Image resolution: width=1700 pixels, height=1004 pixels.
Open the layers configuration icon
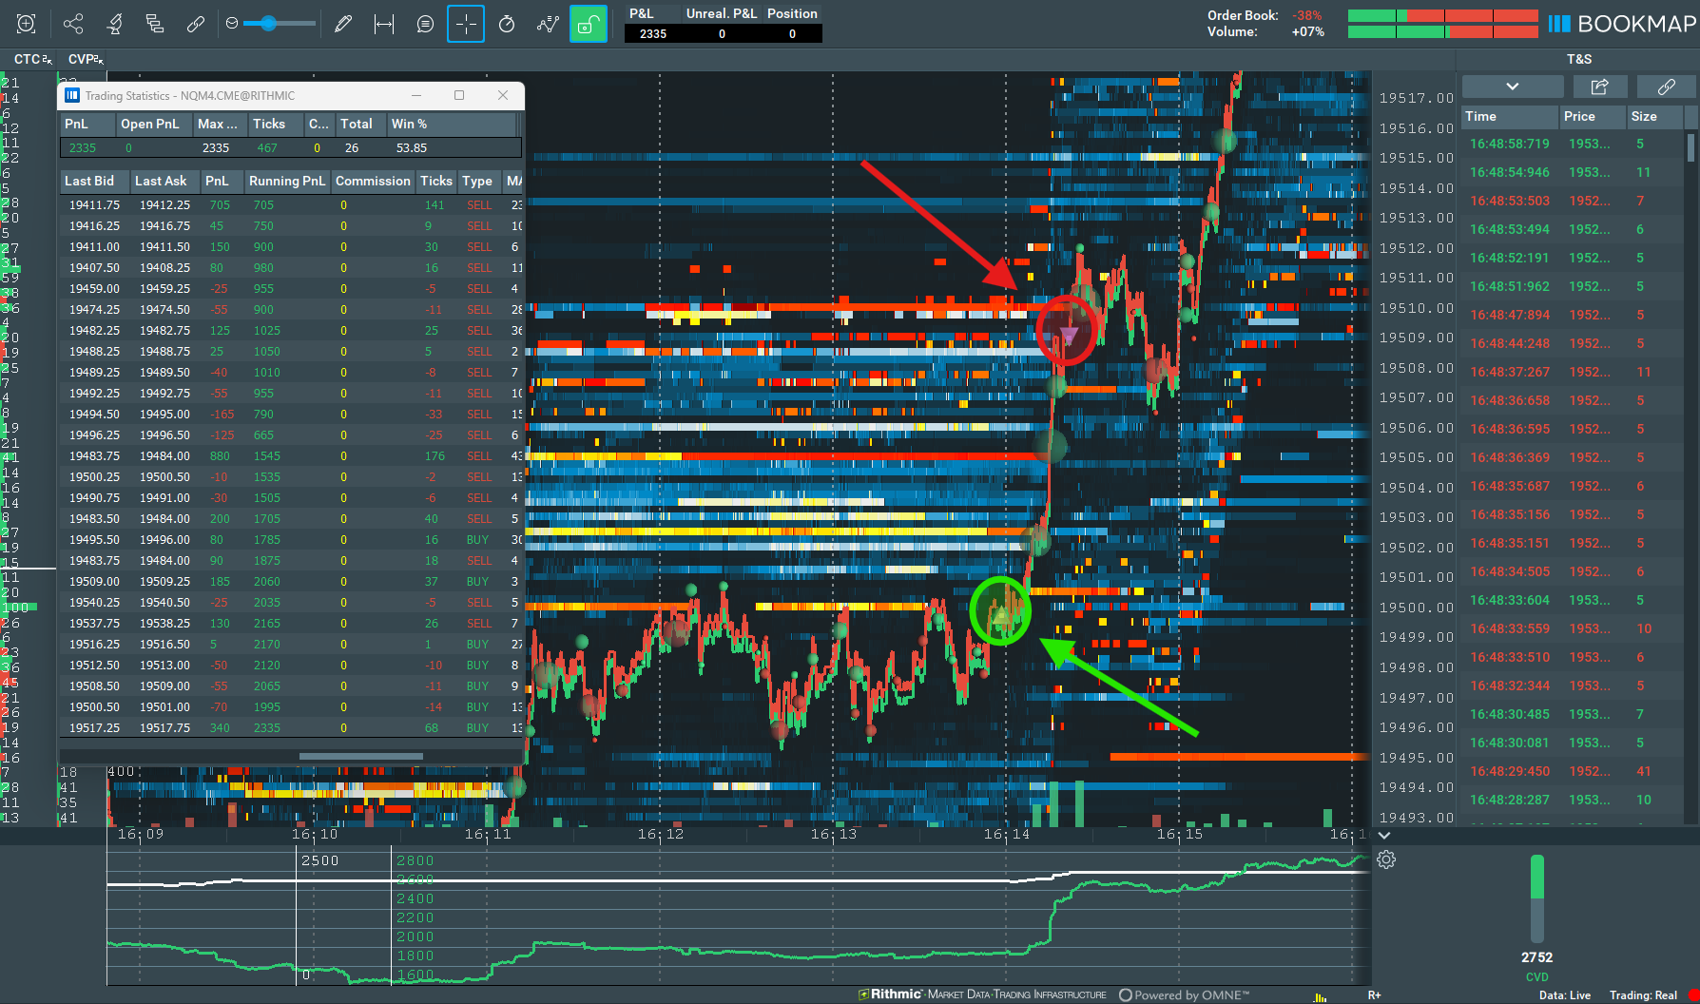pyautogui.click(x=155, y=24)
